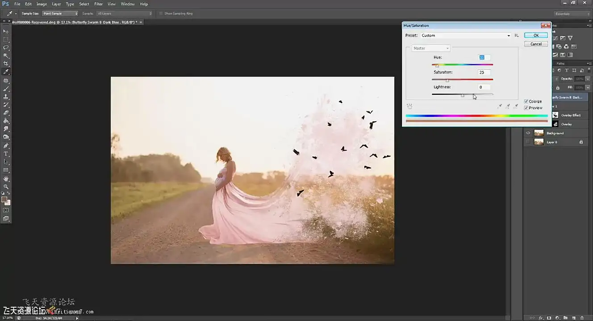Toggle the Preview checkbox
Image resolution: width=593 pixels, height=321 pixels.
coord(526,108)
